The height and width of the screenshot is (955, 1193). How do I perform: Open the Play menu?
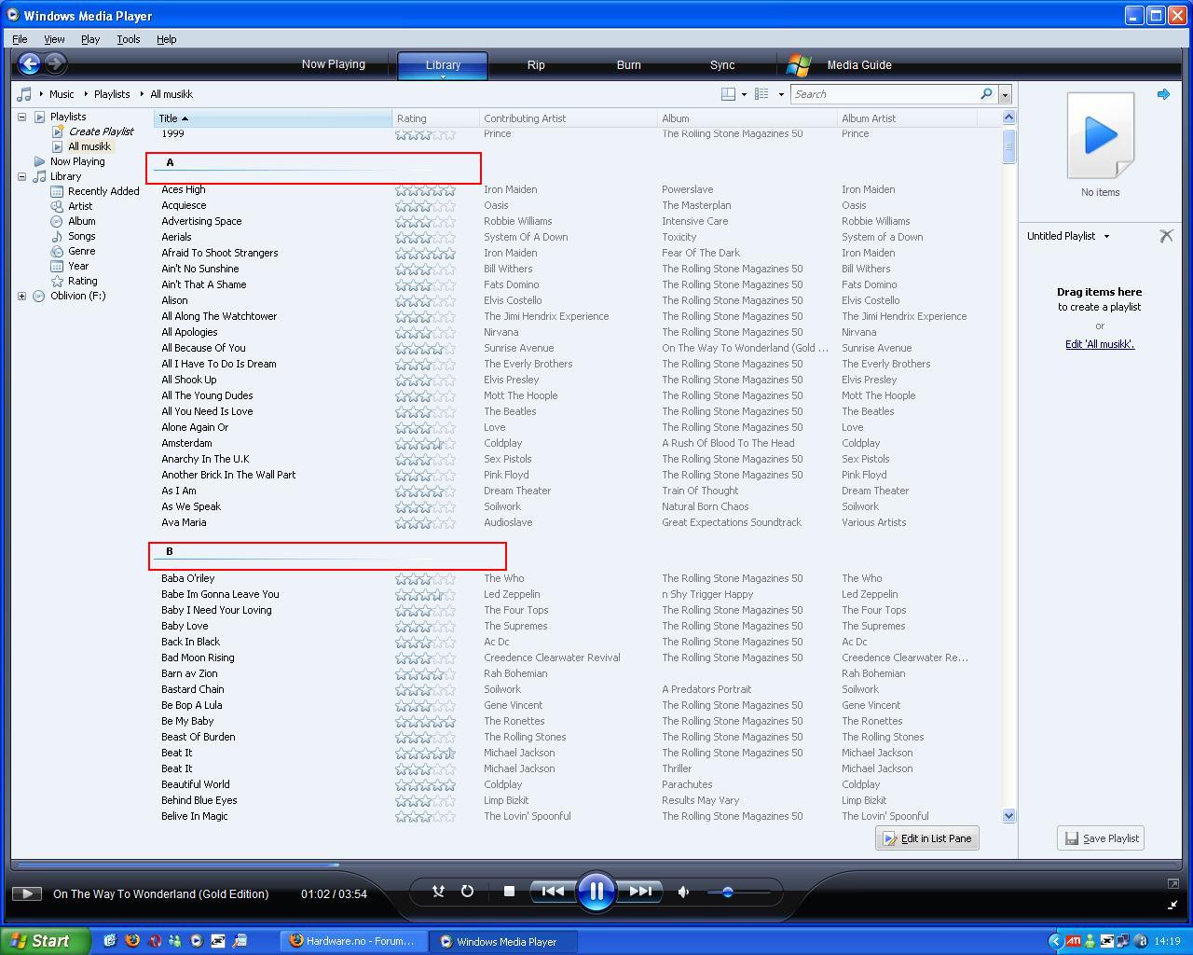[x=90, y=39]
